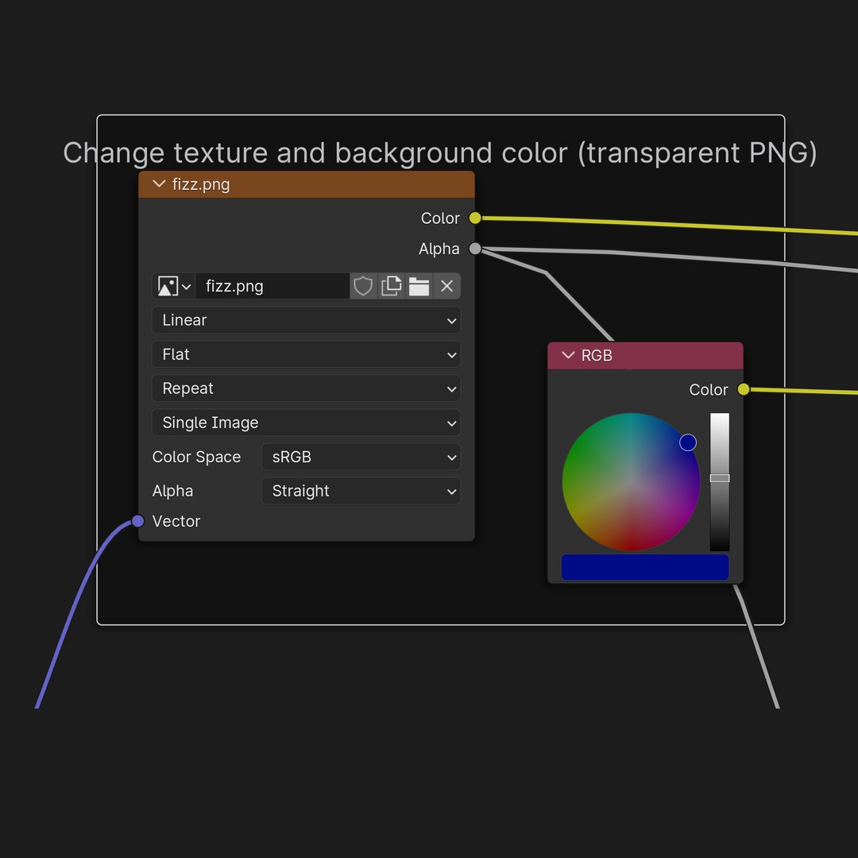Viewport: 858px width, 858px height.
Task: Open the Alpha Straight dropdown
Action: 361,491
